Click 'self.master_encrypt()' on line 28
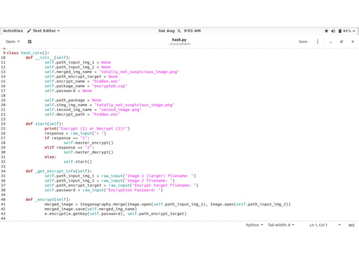Viewport: 359px width, 255px height. 88,142
